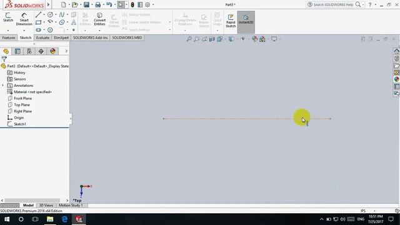400x225 pixels.
Task: Open dropdown under Smart Dimension
Action: coord(24,31)
